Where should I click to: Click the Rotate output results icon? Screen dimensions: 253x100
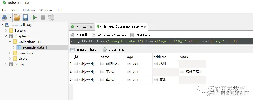pos(51,17)
